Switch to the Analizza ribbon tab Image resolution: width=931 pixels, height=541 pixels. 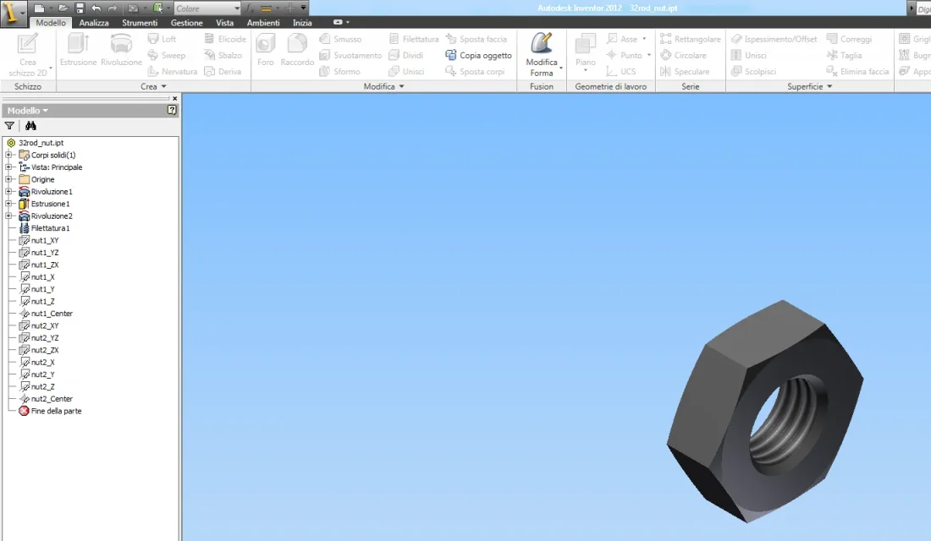[94, 23]
